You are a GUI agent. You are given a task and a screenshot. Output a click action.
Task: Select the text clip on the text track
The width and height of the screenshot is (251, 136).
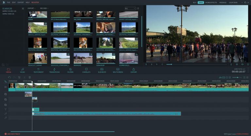(x=36, y=110)
